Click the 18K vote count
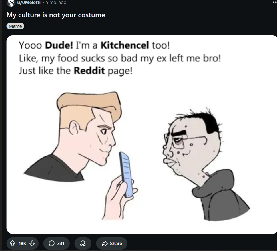This screenshot has height=251, width=277. pos(22,244)
